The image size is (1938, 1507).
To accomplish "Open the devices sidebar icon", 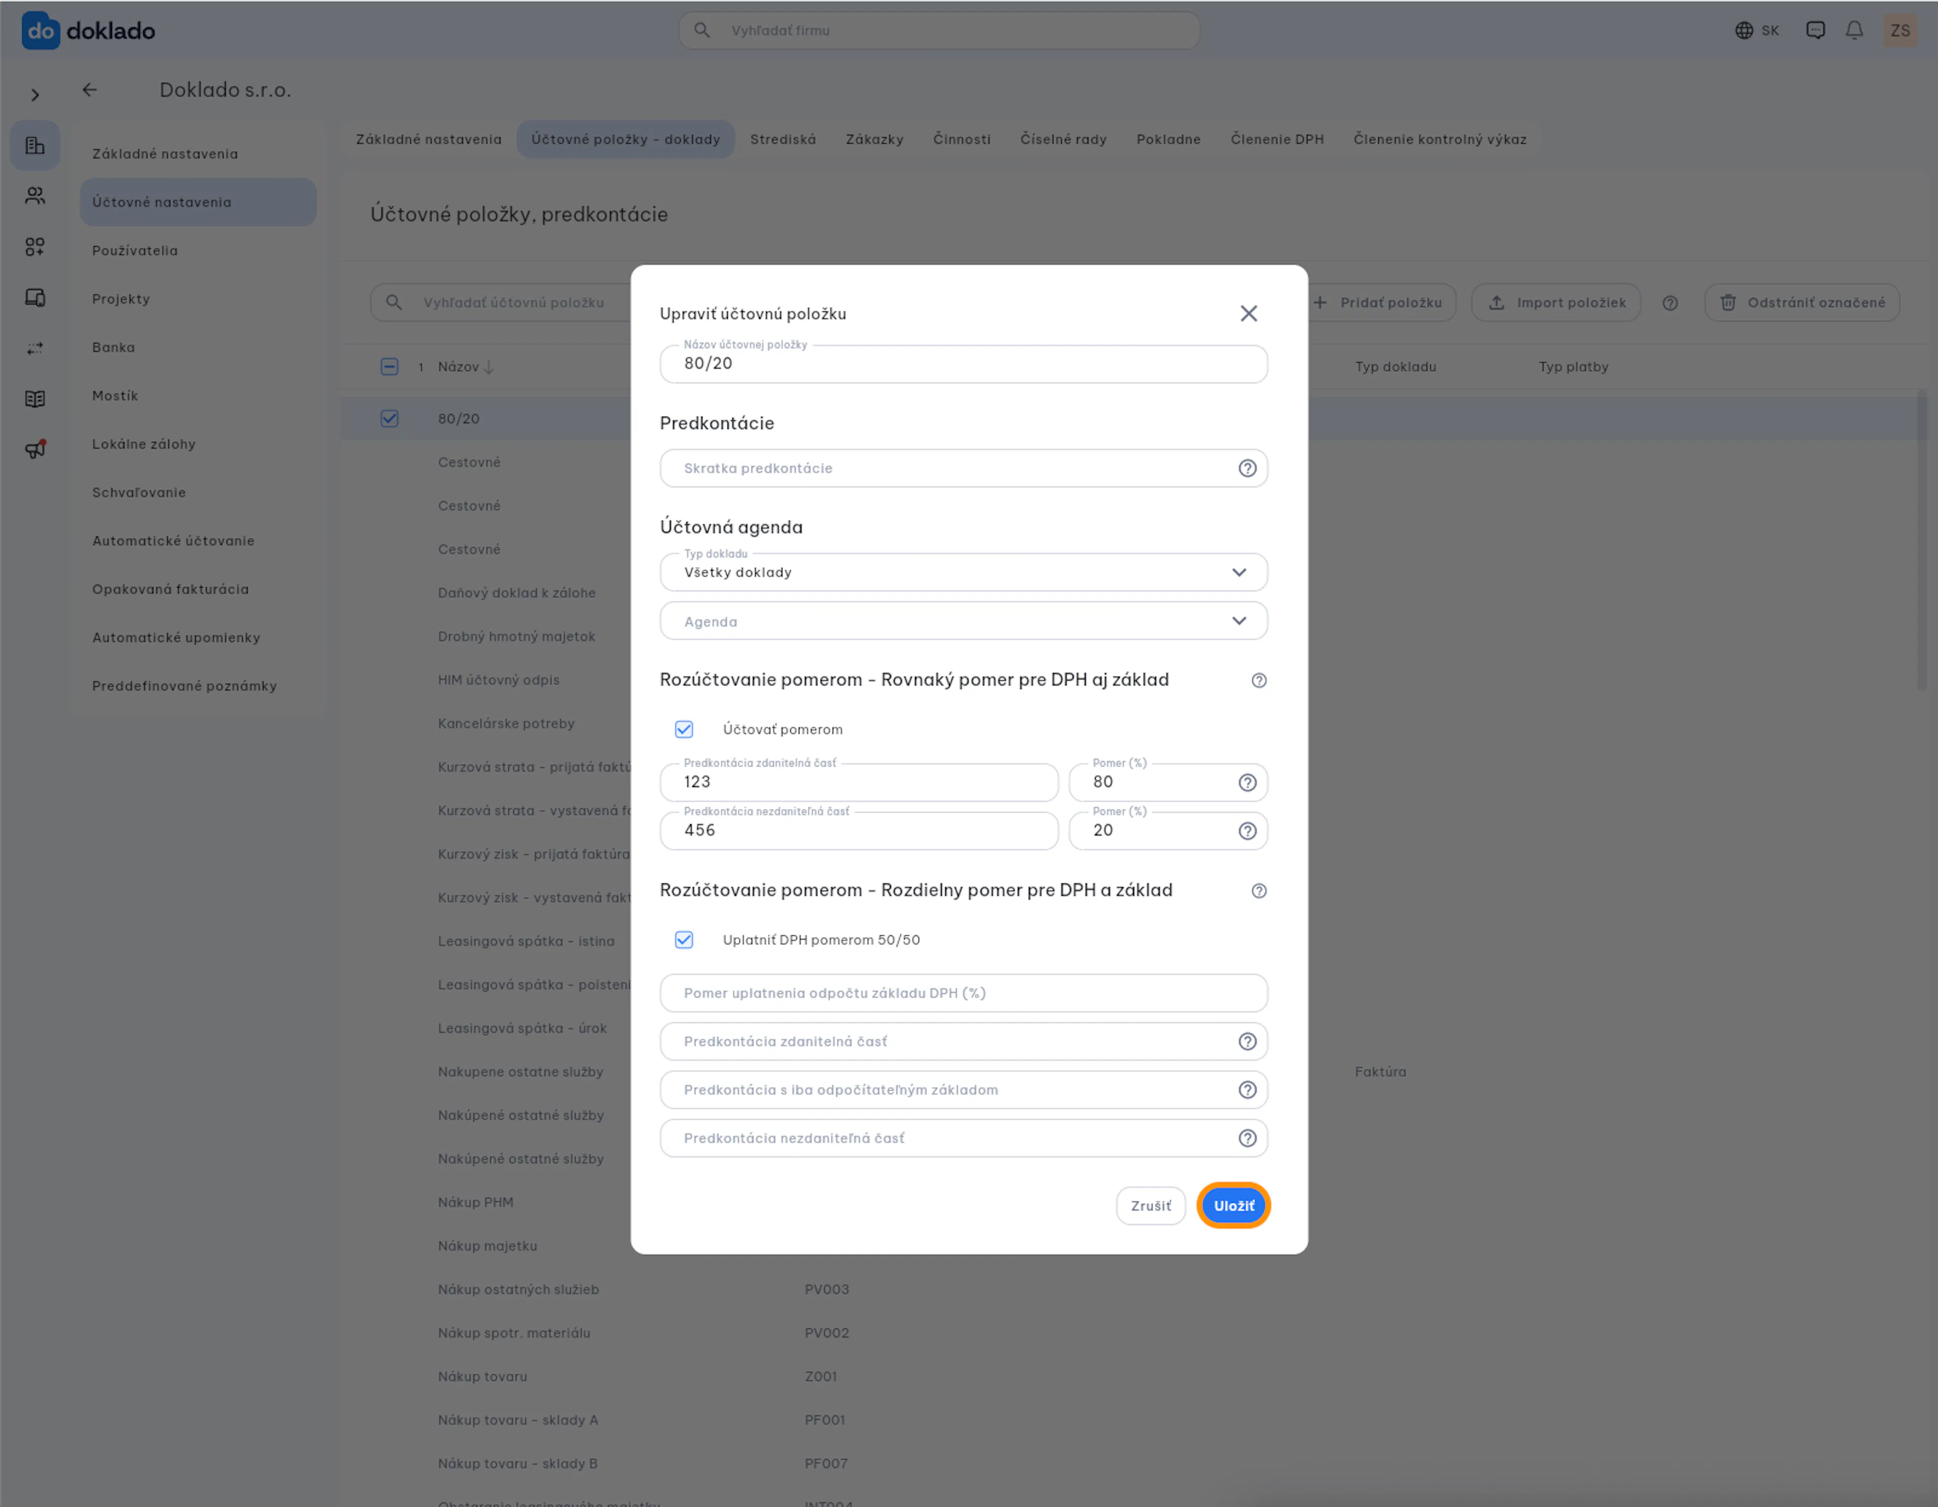I will pos(35,297).
